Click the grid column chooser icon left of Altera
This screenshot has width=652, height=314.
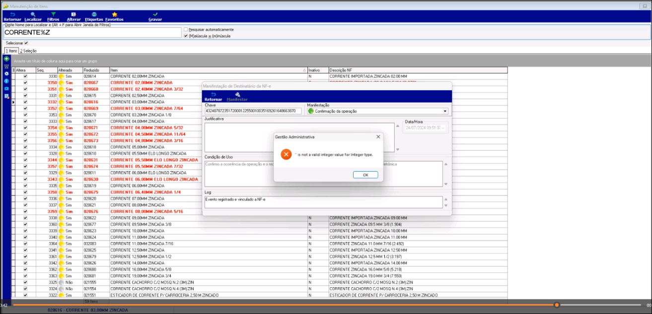coord(13,70)
